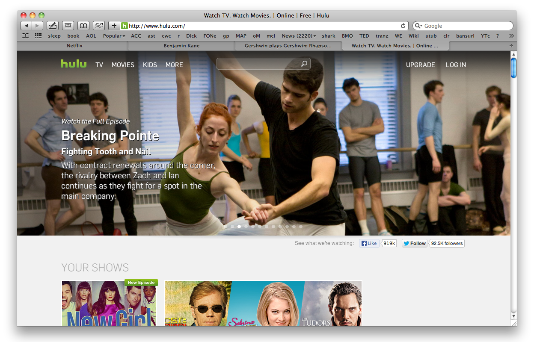Image resolution: width=534 pixels, height=342 pixels.
Task: Click the Hulu search magnifier icon
Action: tap(304, 64)
